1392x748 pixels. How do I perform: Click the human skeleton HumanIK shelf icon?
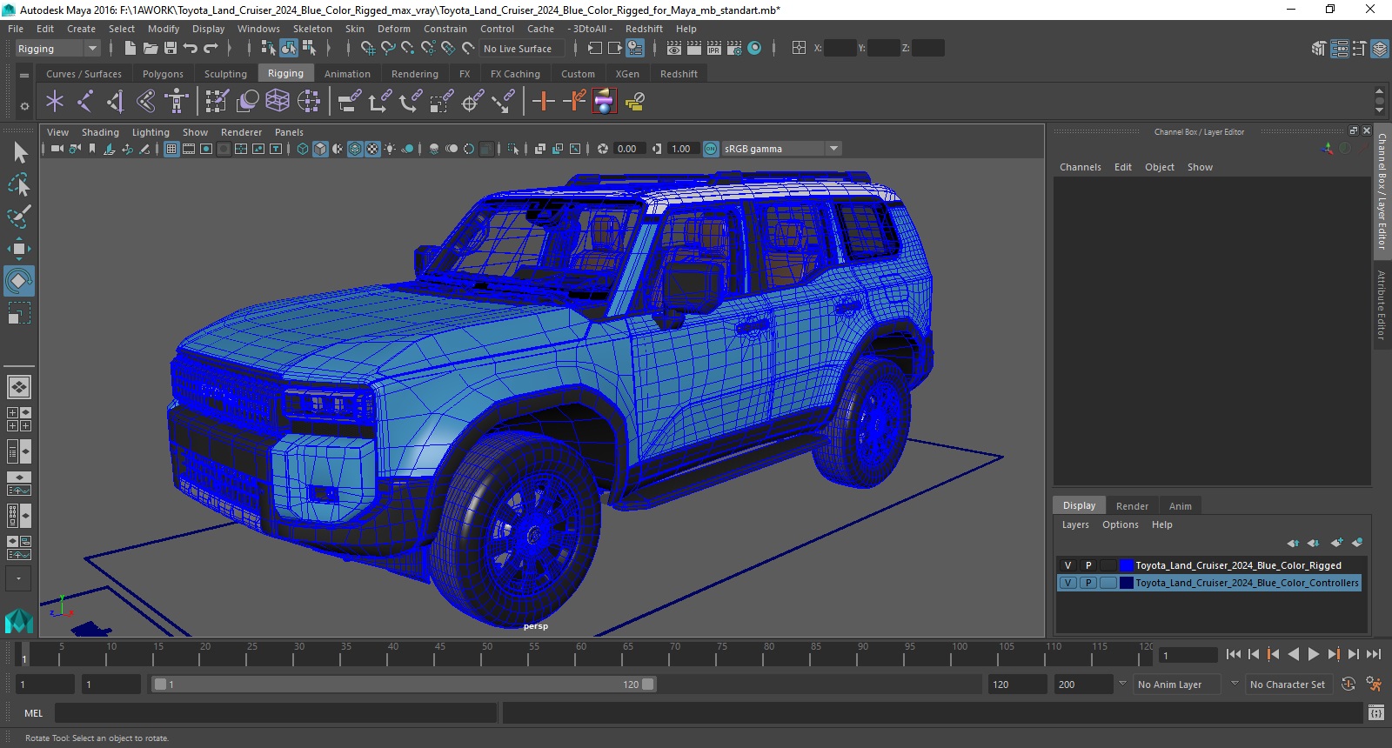pos(177,102)
